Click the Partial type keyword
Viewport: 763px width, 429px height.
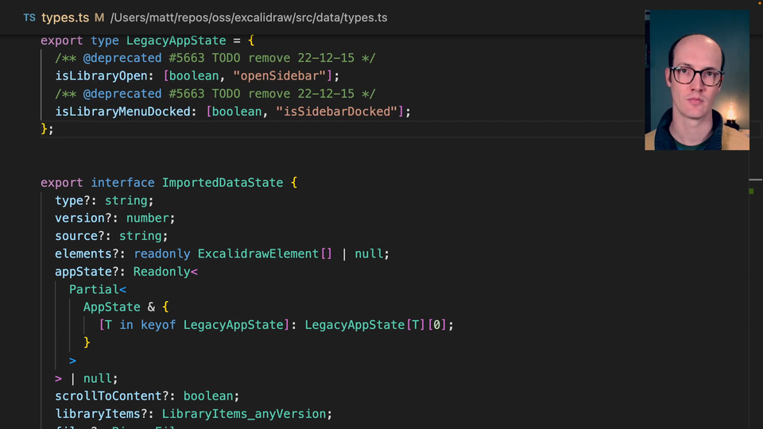[95, 289]
